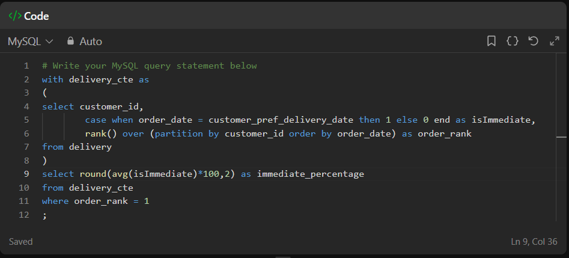Click 'customer_id,' on line 4
Viewport: 569px width, 258px height.
(112, 107)
